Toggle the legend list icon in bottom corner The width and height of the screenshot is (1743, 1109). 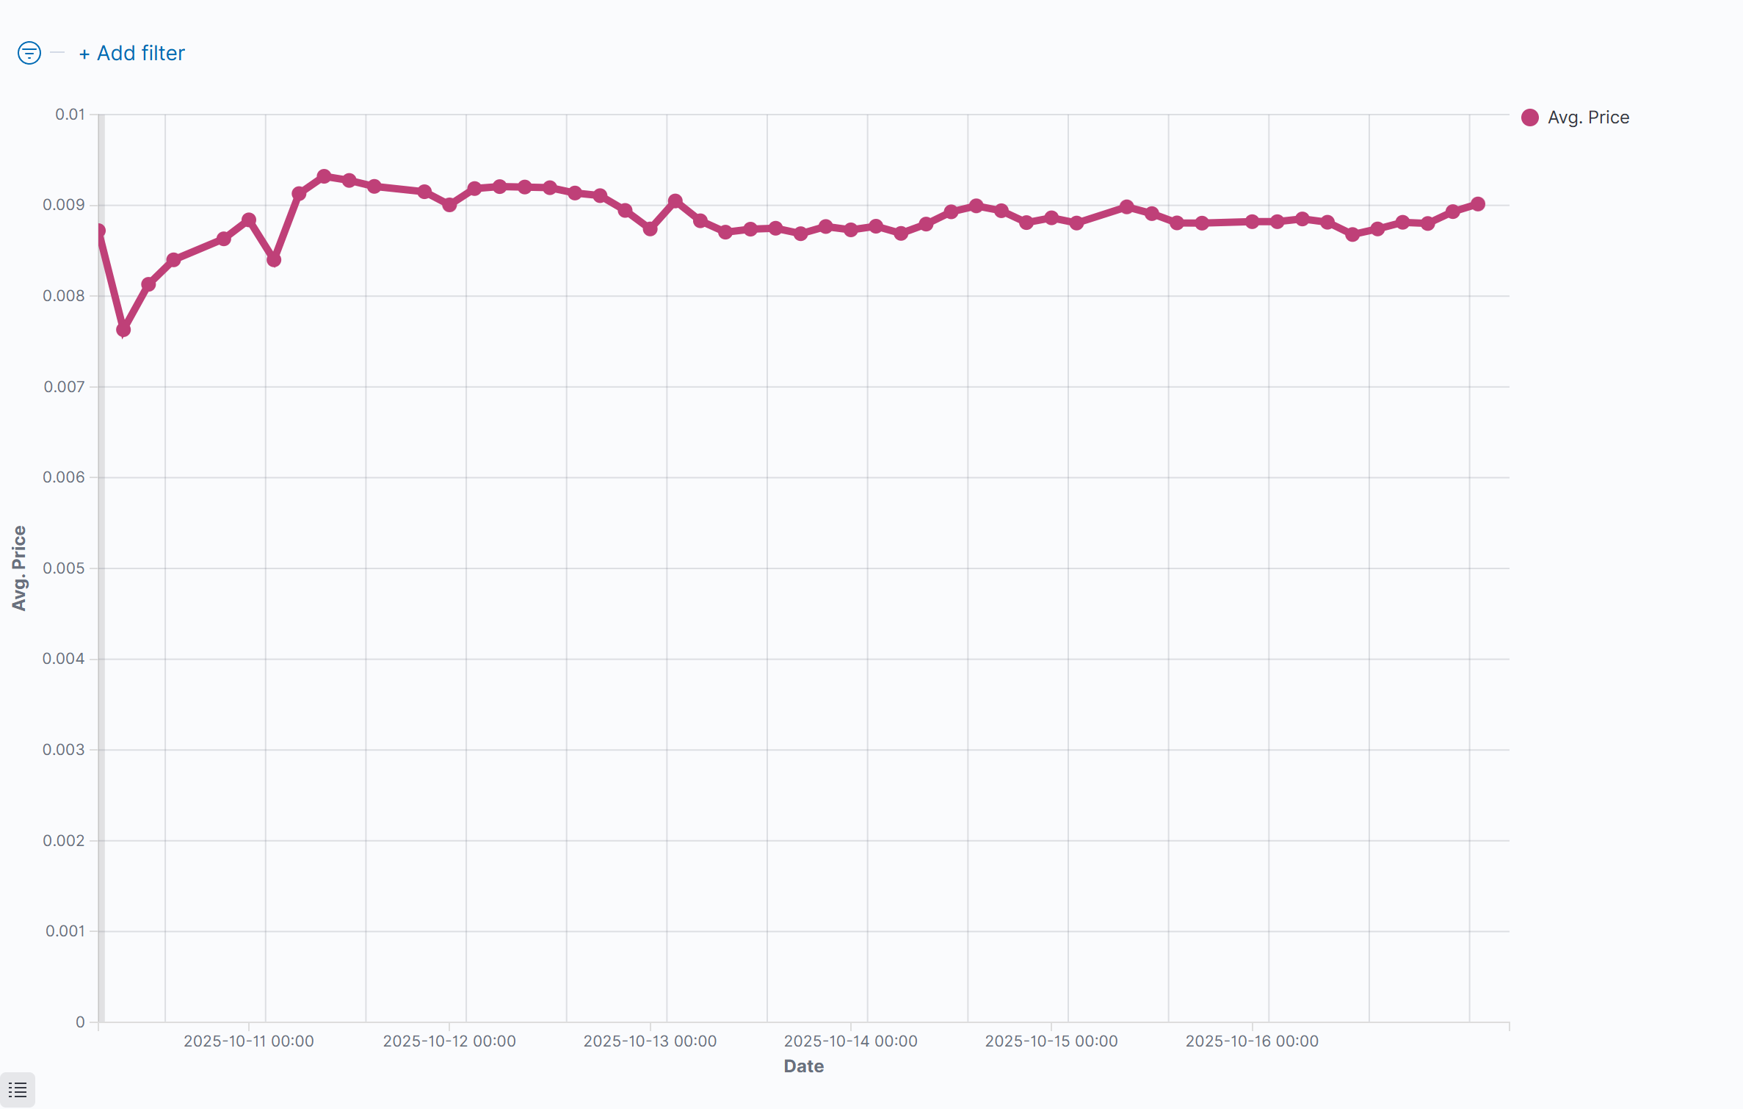(18, 1090)
